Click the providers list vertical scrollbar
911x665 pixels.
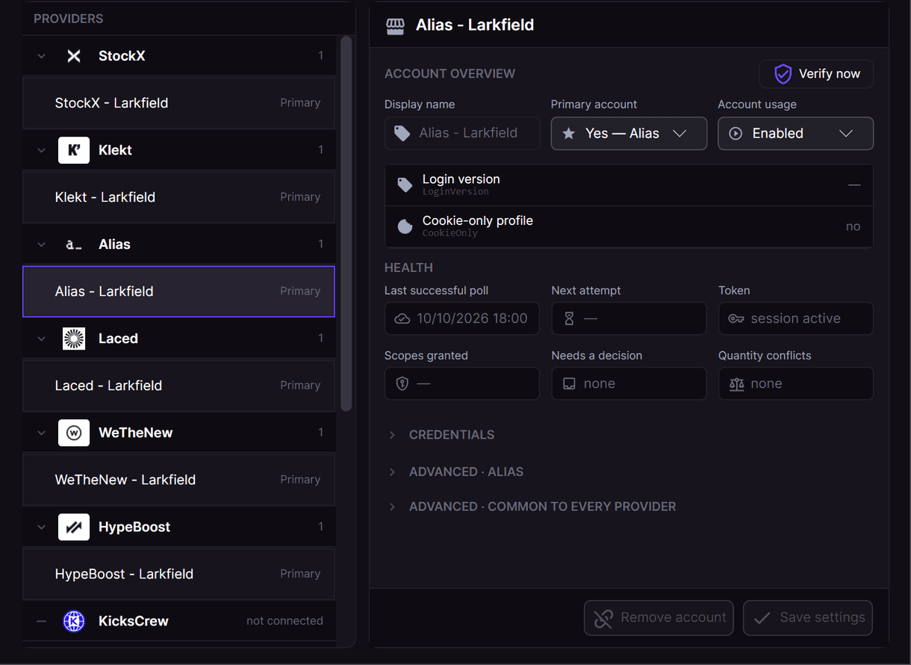pos(346,224)
